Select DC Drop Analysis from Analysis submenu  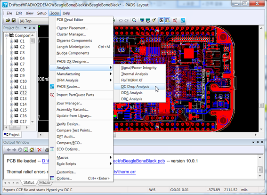point(139,87)
